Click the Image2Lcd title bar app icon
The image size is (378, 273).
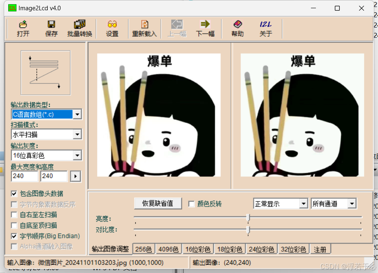pos(12,8)
